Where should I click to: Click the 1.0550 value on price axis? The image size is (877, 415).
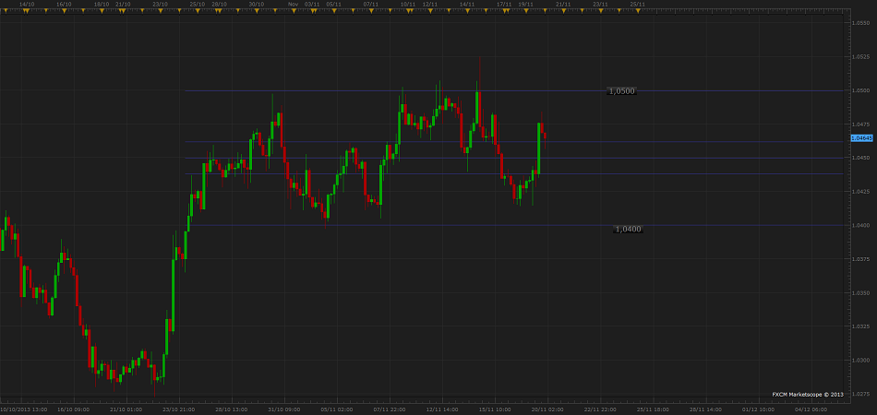click(x=860, y=23)
